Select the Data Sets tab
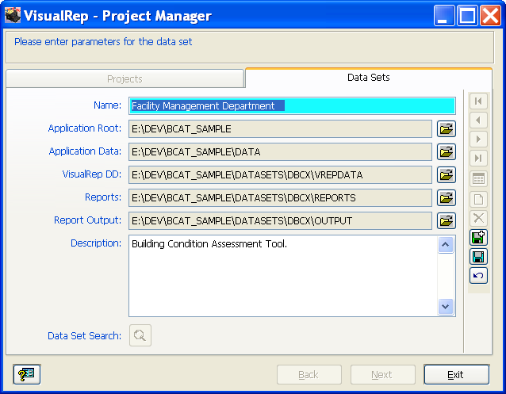 click(368, 78)
